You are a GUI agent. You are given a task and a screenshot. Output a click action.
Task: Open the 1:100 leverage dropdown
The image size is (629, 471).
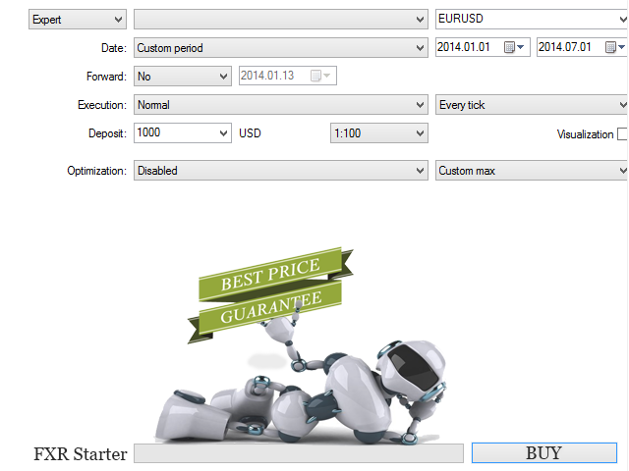[379, 133]
